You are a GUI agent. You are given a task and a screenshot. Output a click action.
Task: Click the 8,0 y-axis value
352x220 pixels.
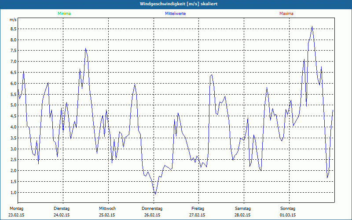pyautogui.click(x=14, y=40)
